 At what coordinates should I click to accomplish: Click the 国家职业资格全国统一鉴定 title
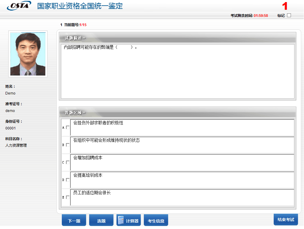coord(80,6)
